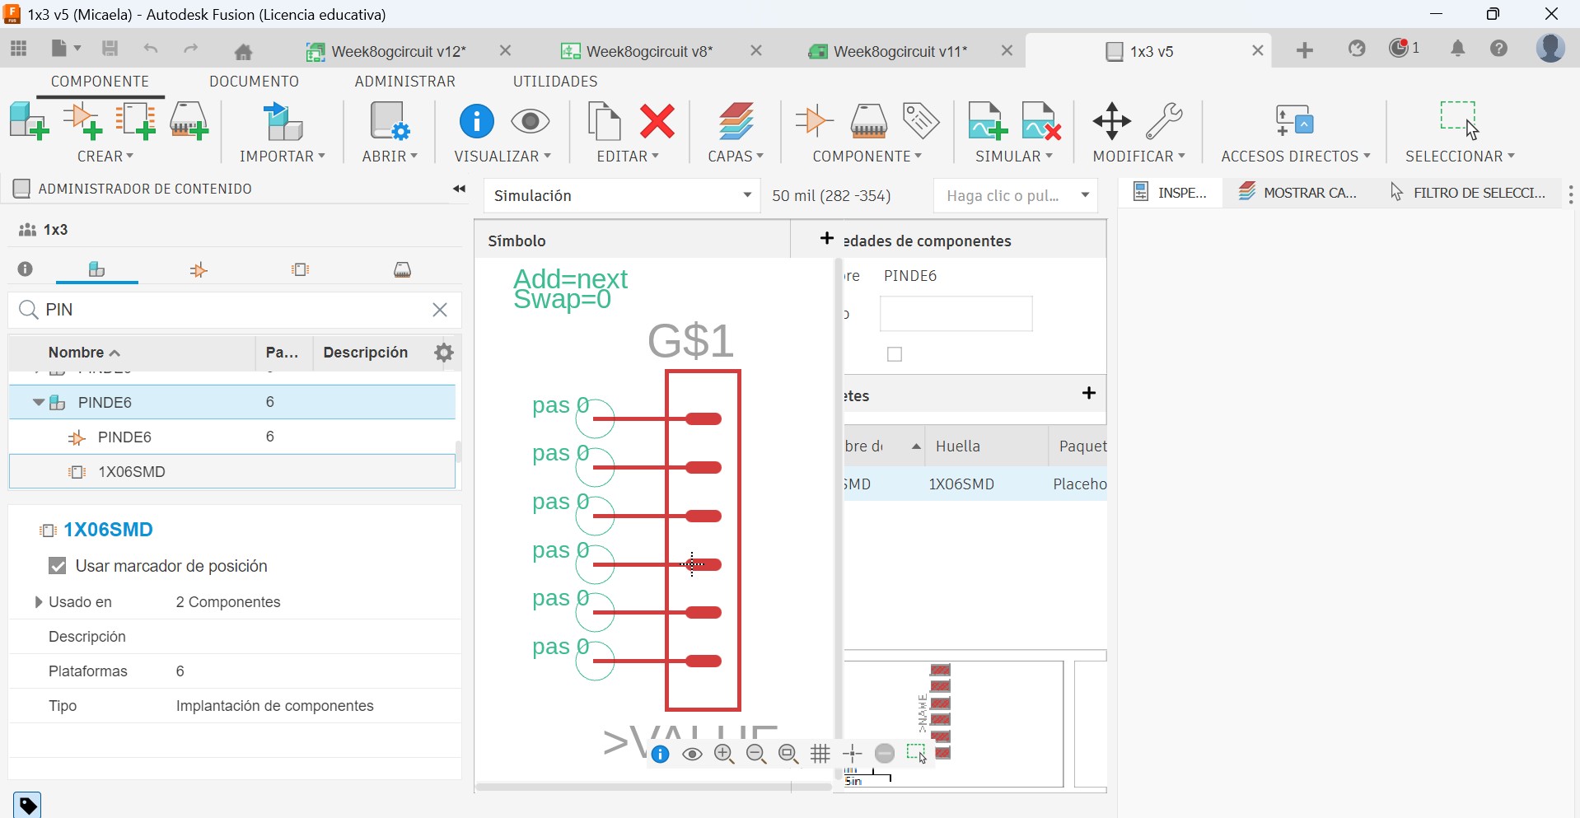Click the Accesos Directos icon

point(1294,121)
